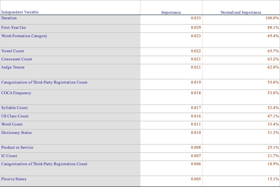Select the Consonant Count variable cell
The image size is (280, 187).
coord(17,59)
